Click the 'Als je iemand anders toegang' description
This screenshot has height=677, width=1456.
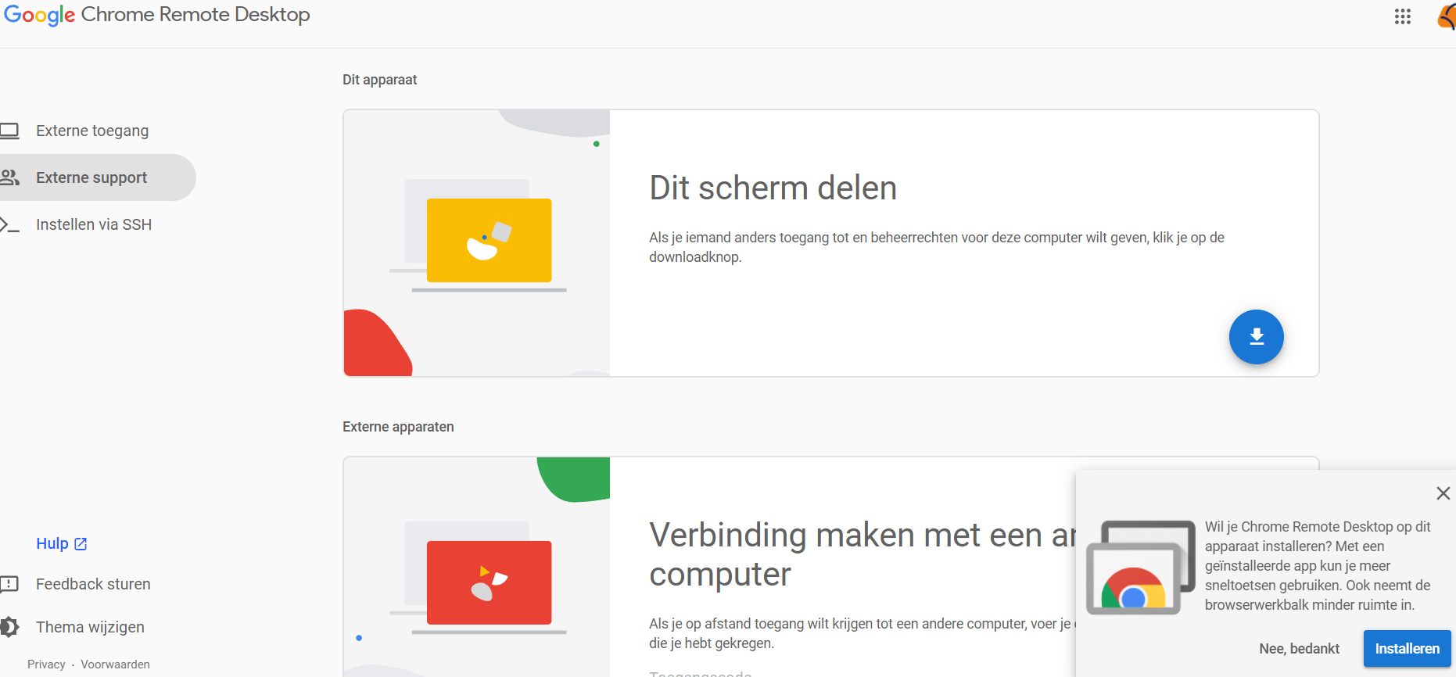[937, 247]
